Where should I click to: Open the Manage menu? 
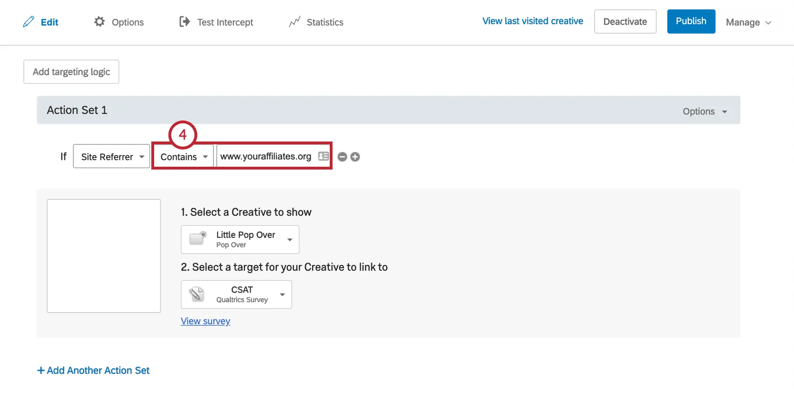click(x=748, y=22)
